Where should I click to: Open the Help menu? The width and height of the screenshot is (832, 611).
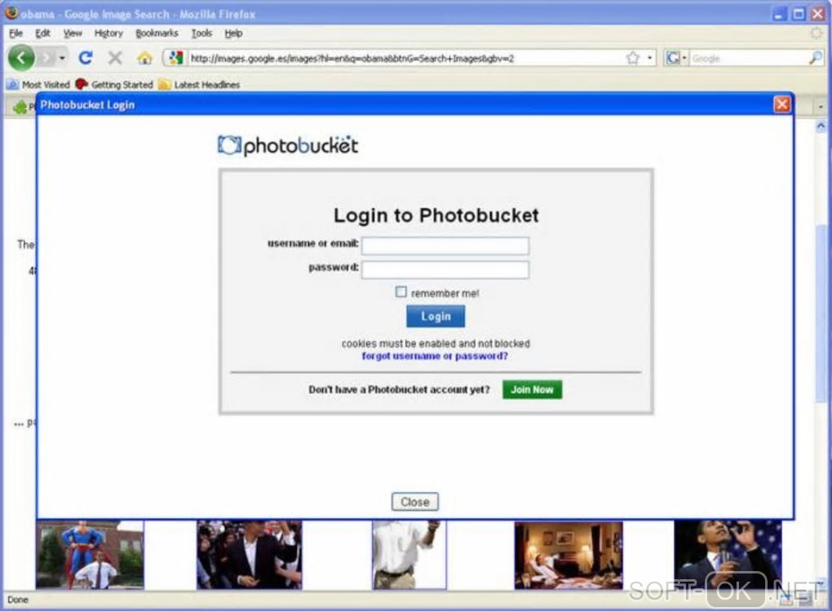pyautogui.click(x=233, y=33)
